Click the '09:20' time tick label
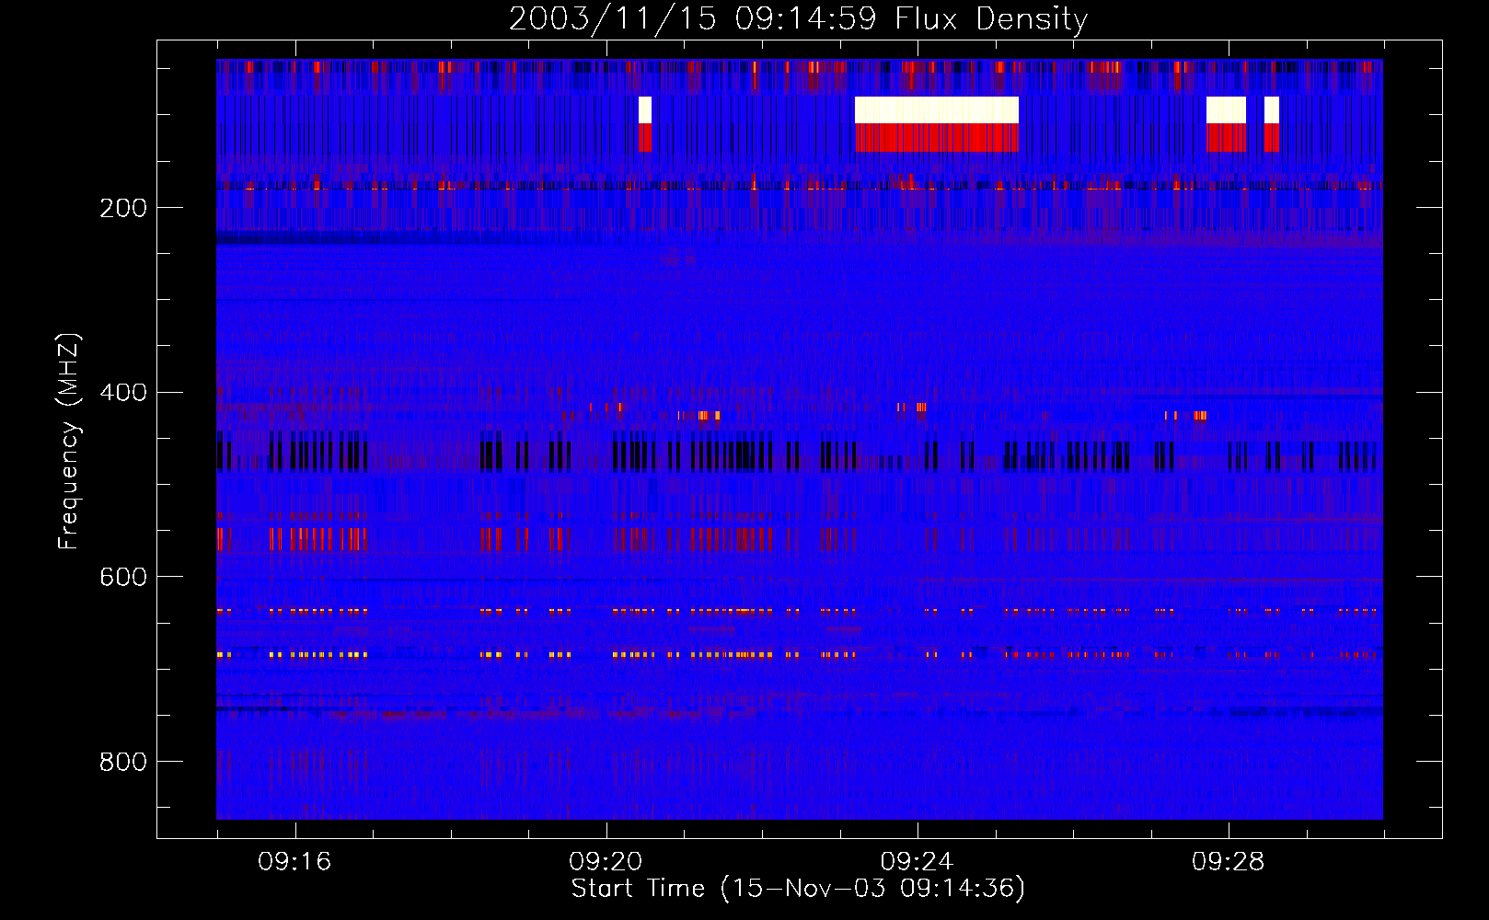The height and width of the screenshot is (920, 1489). pyautogui.click(x=606, y=862)
